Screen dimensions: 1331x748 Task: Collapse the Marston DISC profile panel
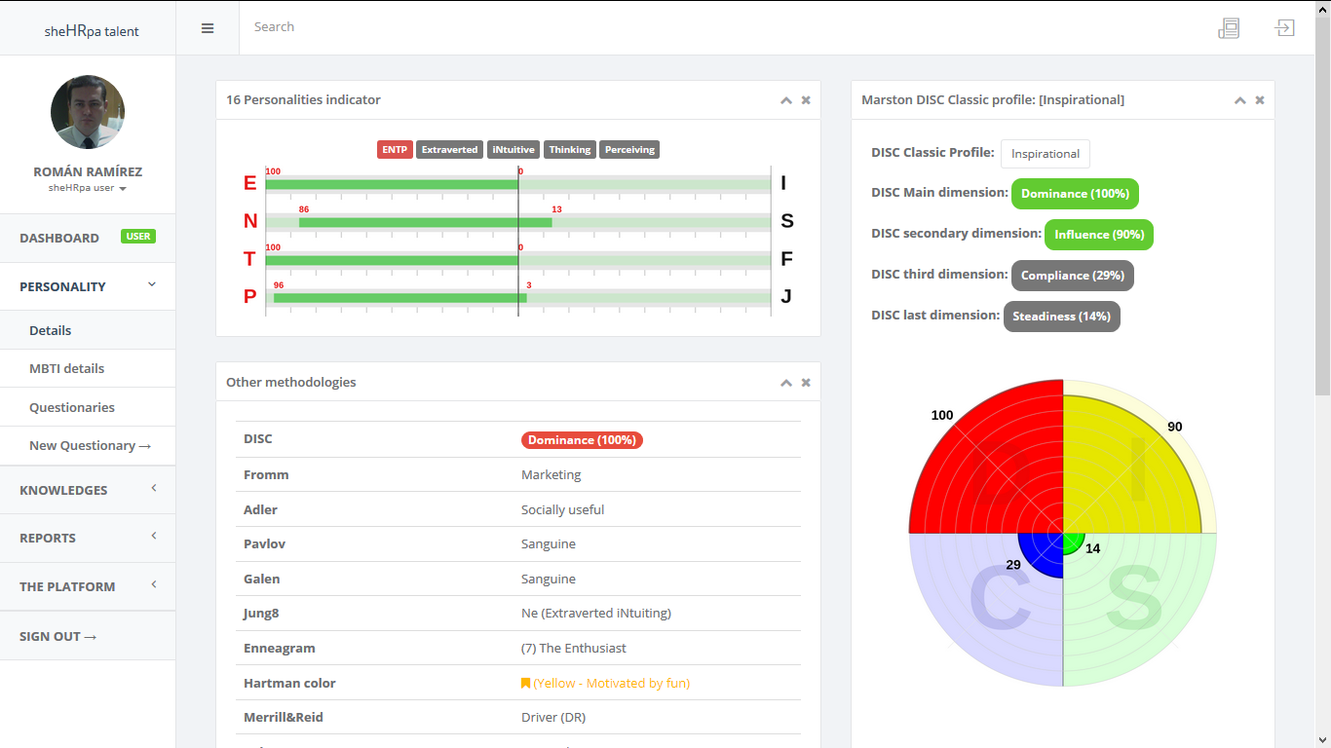[1239, 100]
